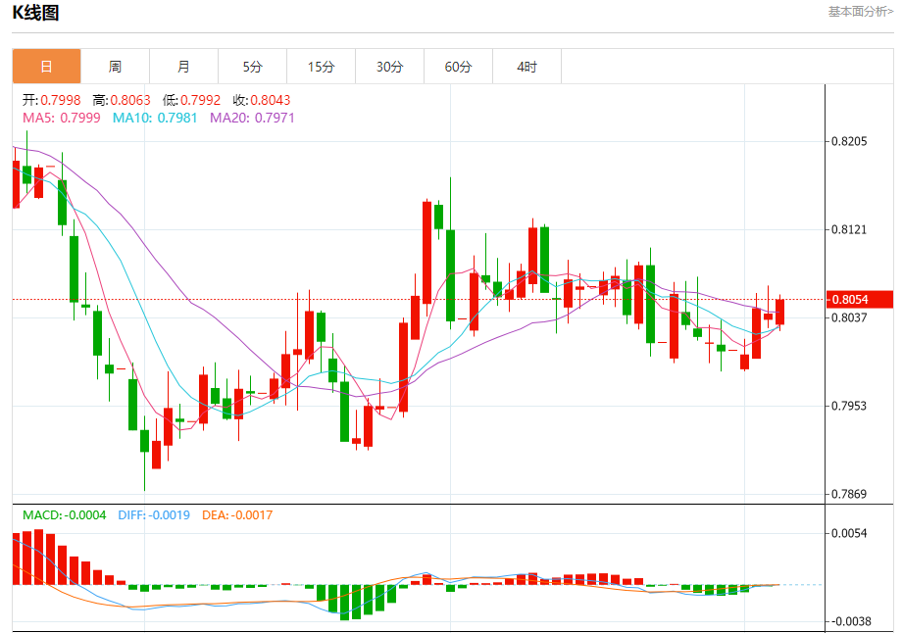Click the K线图 chart title
902x633 pixels.
tap(35, 13)
